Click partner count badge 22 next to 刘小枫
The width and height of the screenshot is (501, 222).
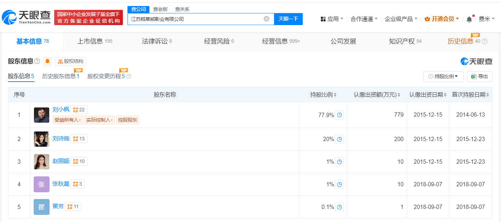79,109
